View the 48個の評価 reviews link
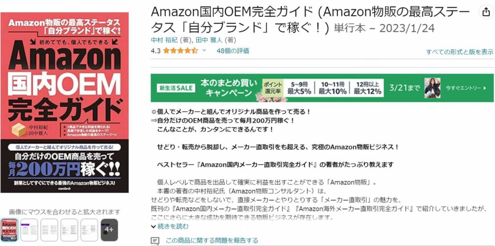Screen dimensions: 495x246 (233, 51)
